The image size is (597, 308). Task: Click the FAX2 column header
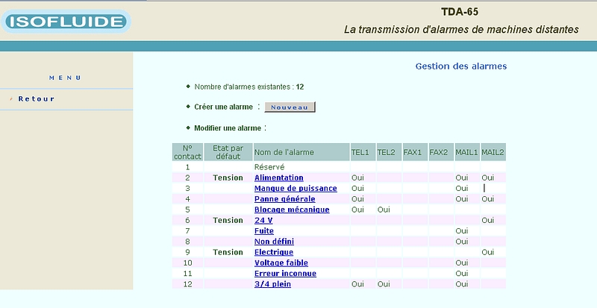click(x=441, y=152)
